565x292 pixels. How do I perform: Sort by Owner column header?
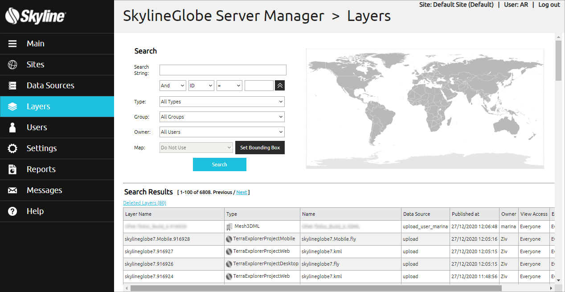pos(509,214)
